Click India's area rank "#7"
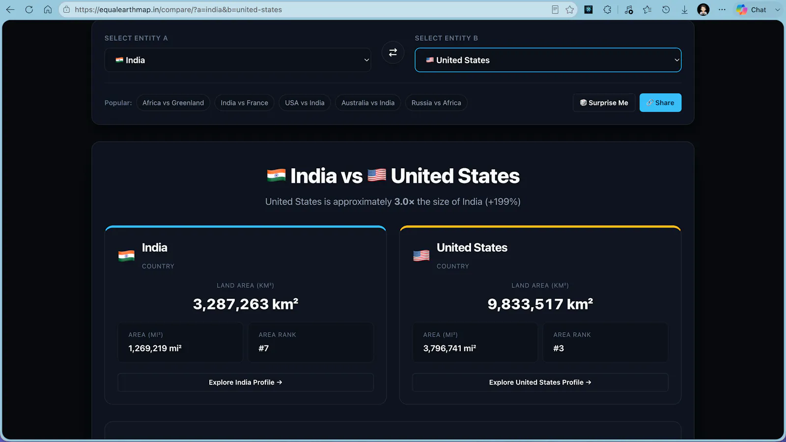This screenshot has width=786, height=442. pos(264,348)
